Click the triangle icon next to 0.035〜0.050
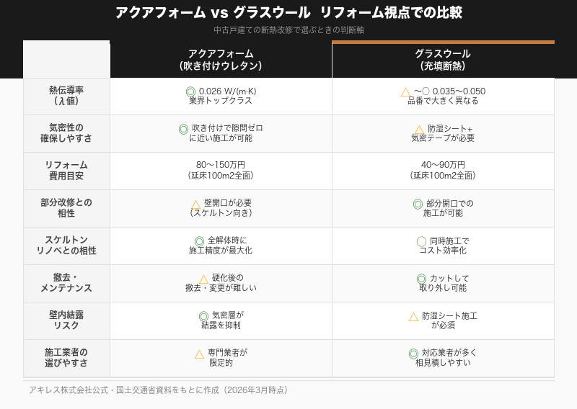This screenshot has width=577, height=409. 406,91
